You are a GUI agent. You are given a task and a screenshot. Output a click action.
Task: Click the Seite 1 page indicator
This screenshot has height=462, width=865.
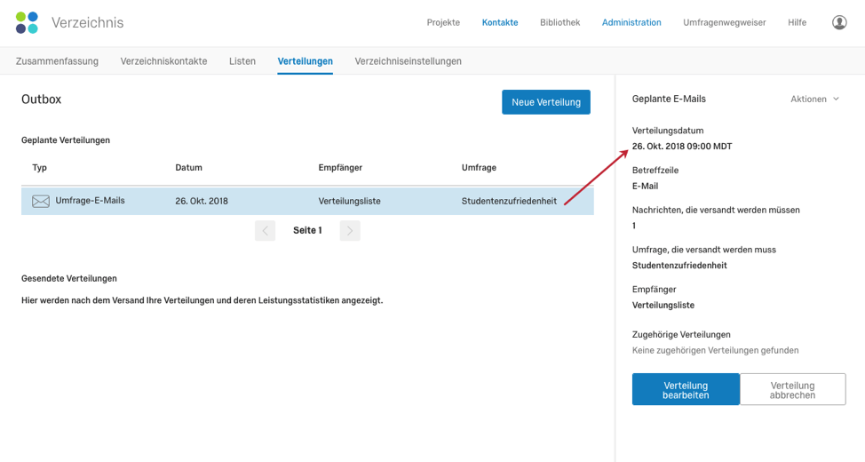point(307,230)
